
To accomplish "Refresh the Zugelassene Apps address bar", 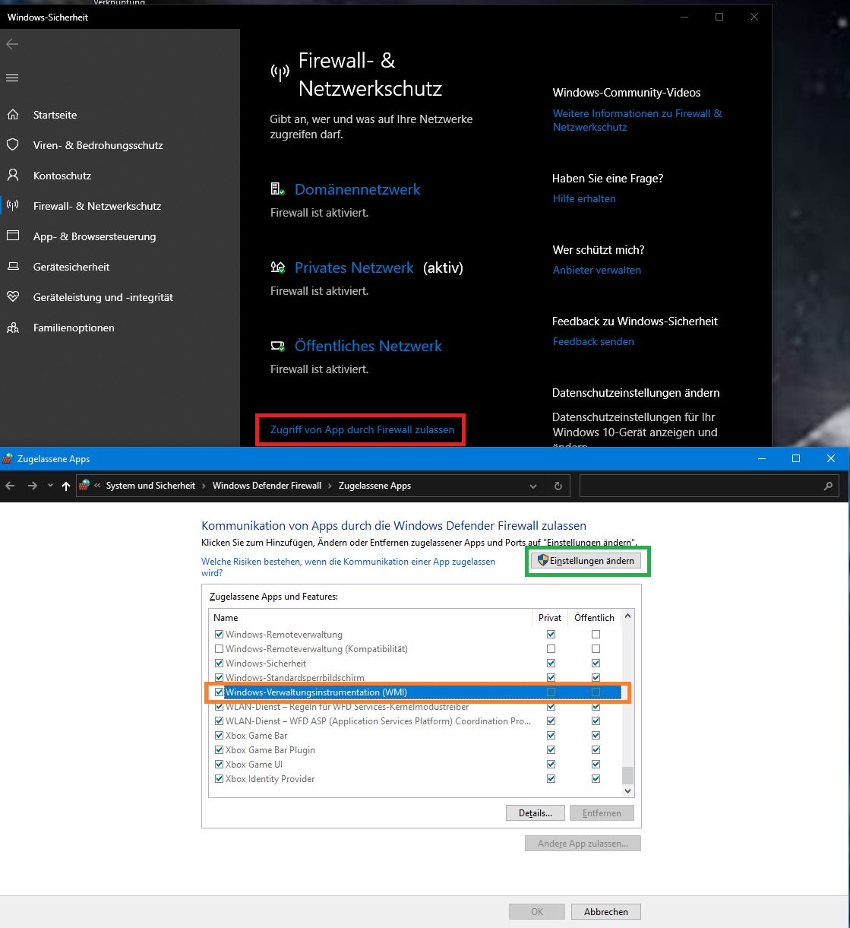I will tap(558, 486).
